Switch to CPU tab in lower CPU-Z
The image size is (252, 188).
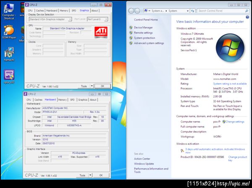tap(29, 100)
